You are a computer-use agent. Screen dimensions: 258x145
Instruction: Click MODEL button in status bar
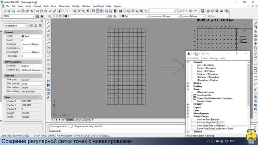(106, 136)
